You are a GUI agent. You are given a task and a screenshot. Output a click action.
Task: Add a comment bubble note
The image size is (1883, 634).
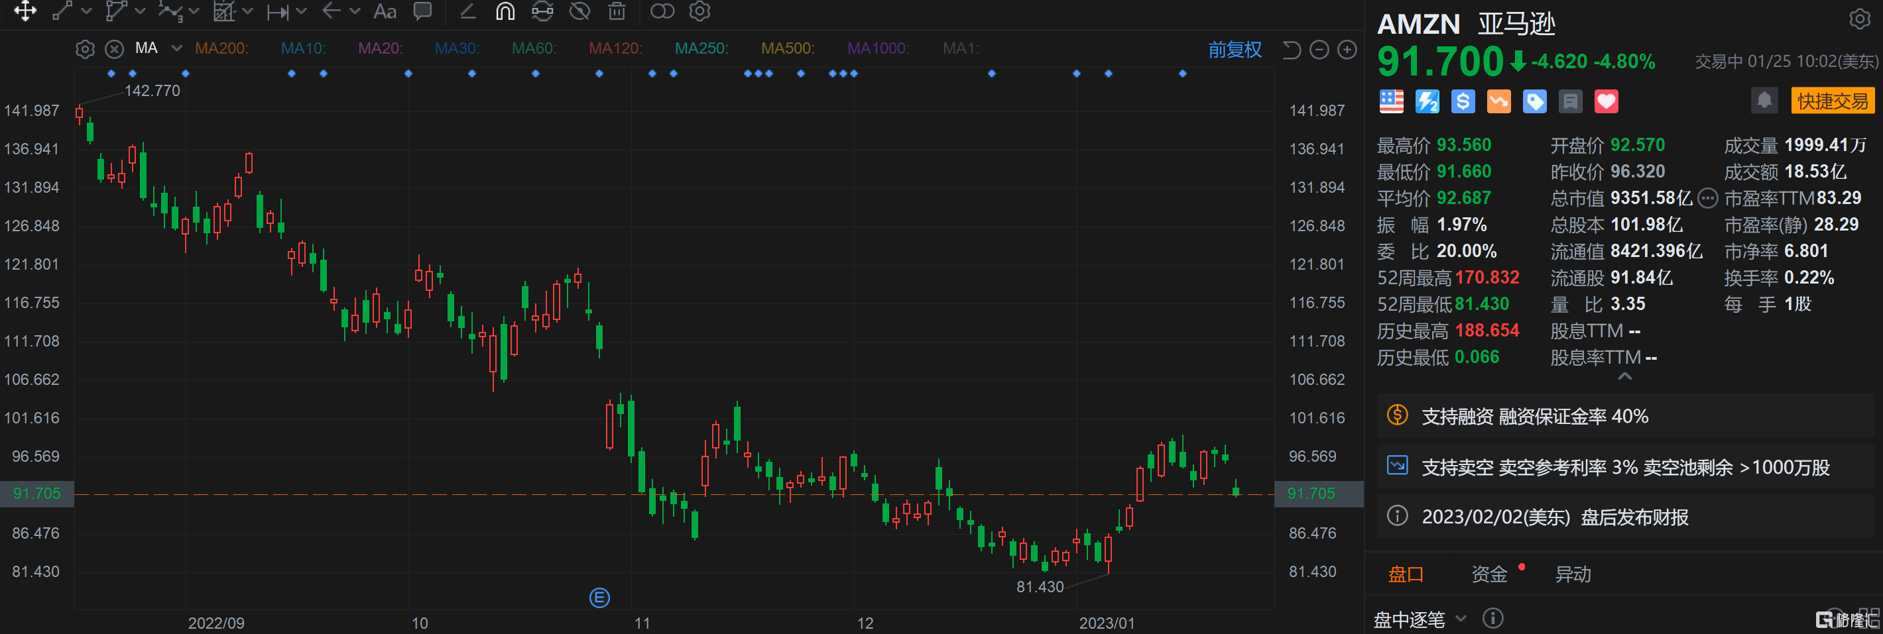tap(422, 11)
